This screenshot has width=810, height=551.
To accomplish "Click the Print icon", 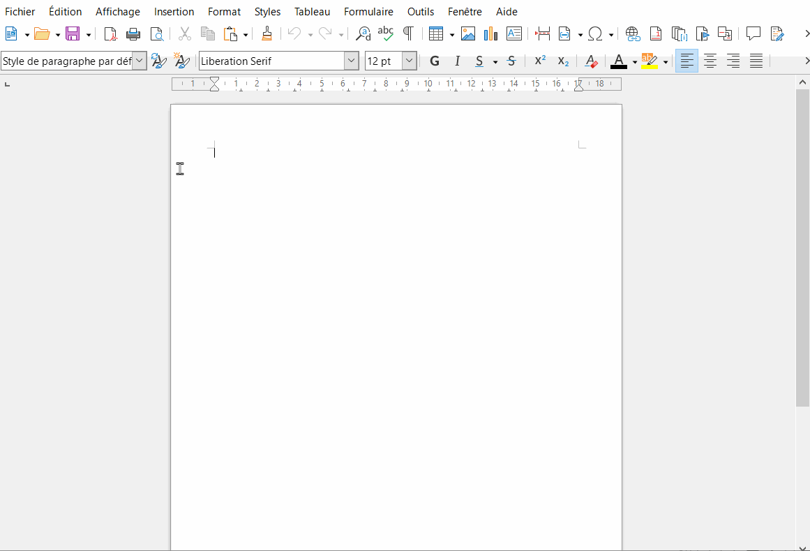I will click(x=133, y=34).
